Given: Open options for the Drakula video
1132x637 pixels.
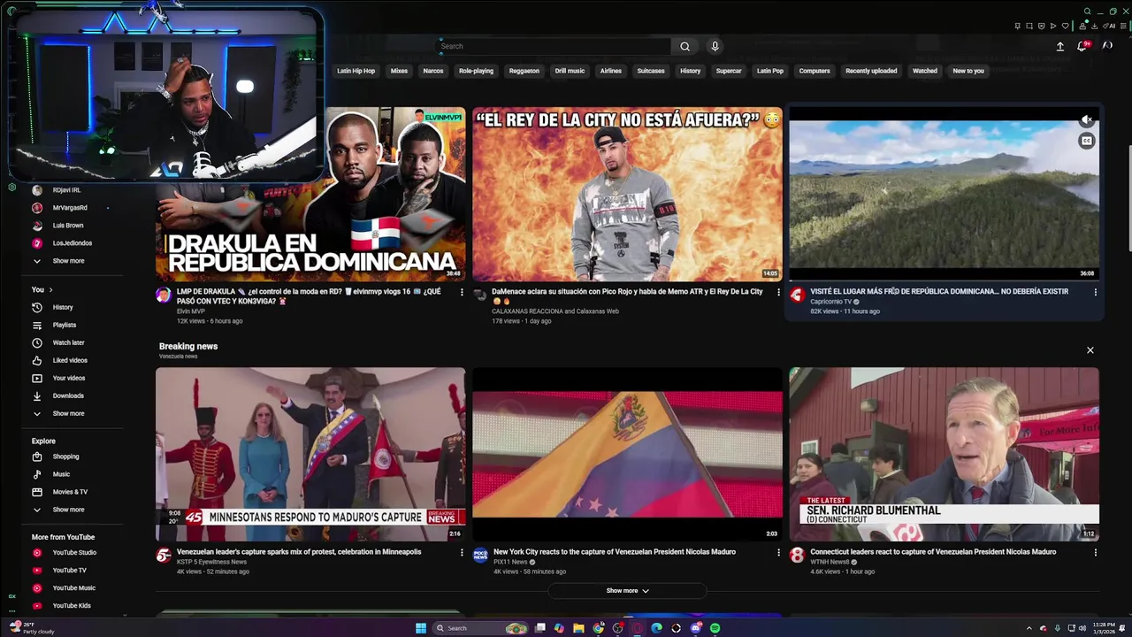Looking at the screenshot, I should click(462, 292).
